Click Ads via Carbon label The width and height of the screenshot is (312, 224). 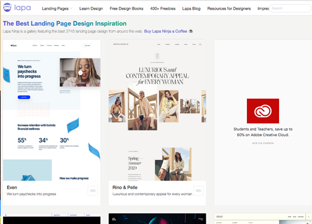click(x=263, y=143)
